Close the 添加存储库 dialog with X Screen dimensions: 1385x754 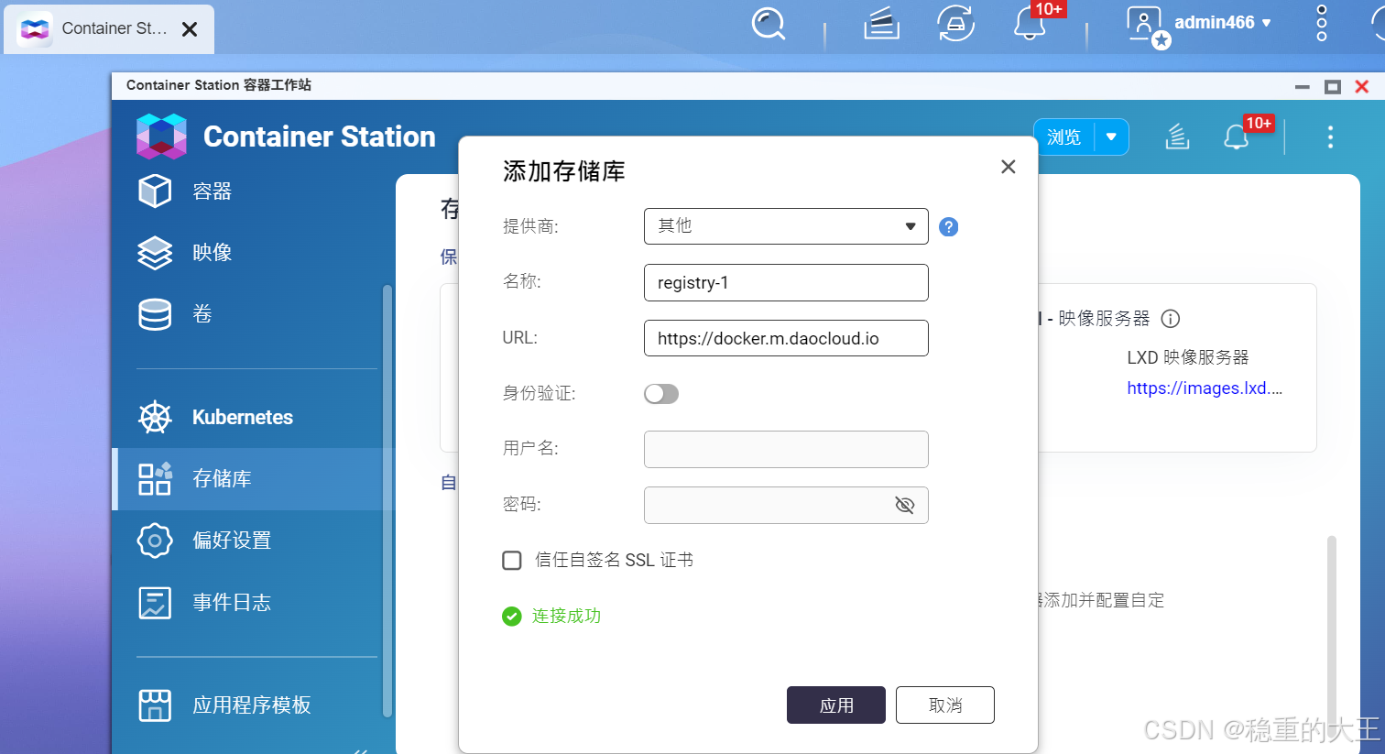1009,167
